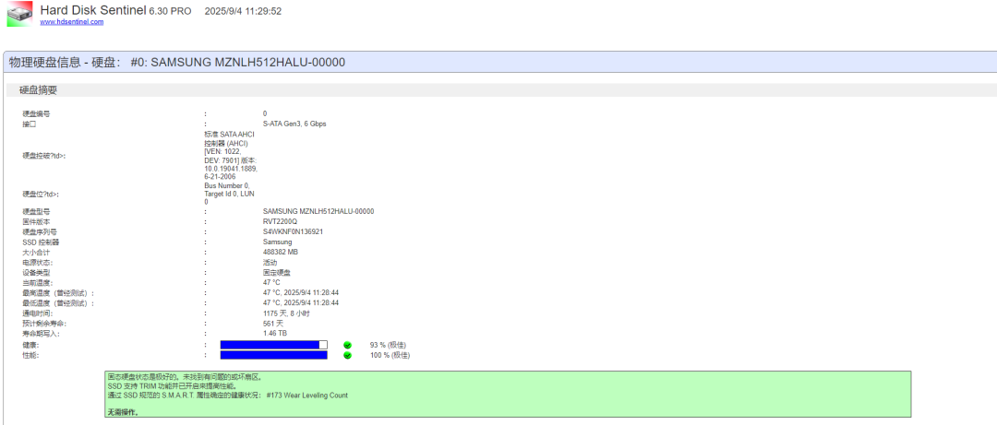Click the 硬盘编号 label
The image size is (997, 425).
point(36,113)
